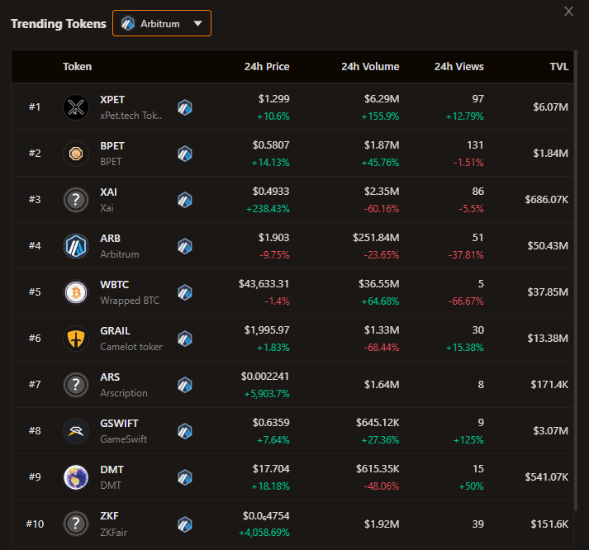
Task: Open the GRAIL token name link
Action: pos(115,331)
